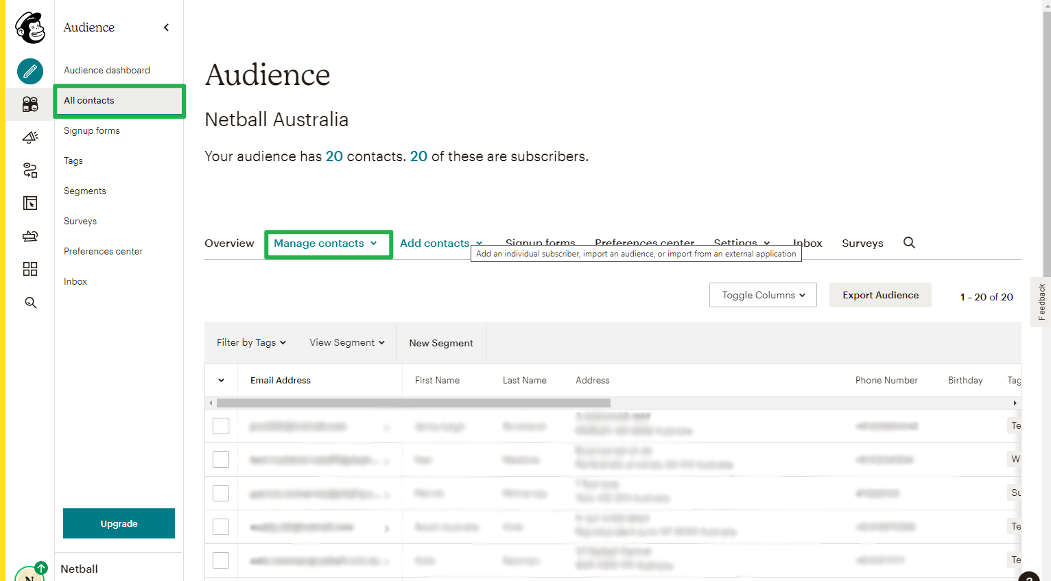Tick the checkbox in the first contact row

(x=221, y=426)
